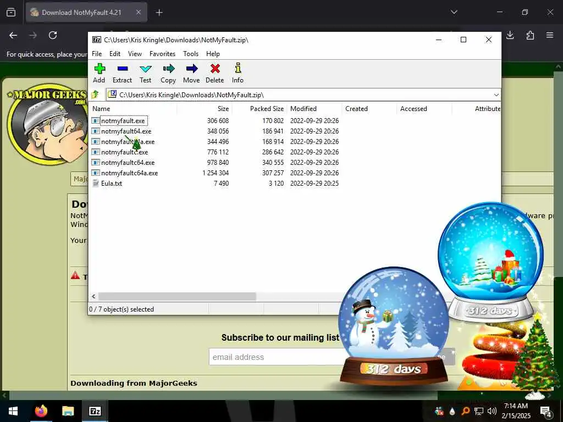Click the 7-Zip taskbar icon
The height and width of the screenshot is (422, 563).
click(95, 411)
